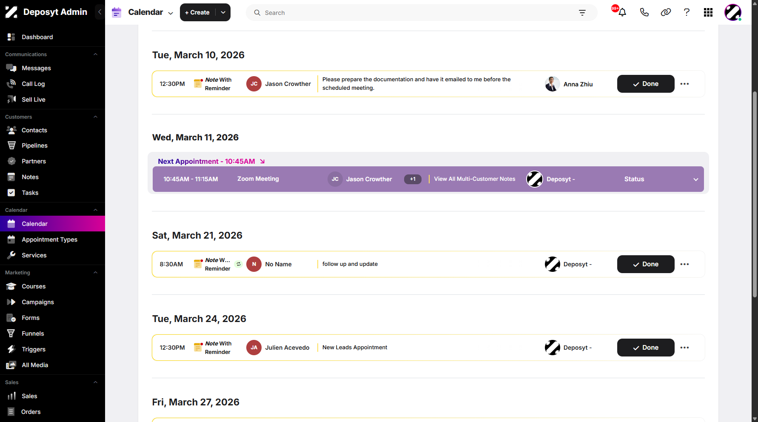The height and width of the screenshot is (422, 758).
Task: Click the +1 additional customers badge
Action: pos(413,179)
